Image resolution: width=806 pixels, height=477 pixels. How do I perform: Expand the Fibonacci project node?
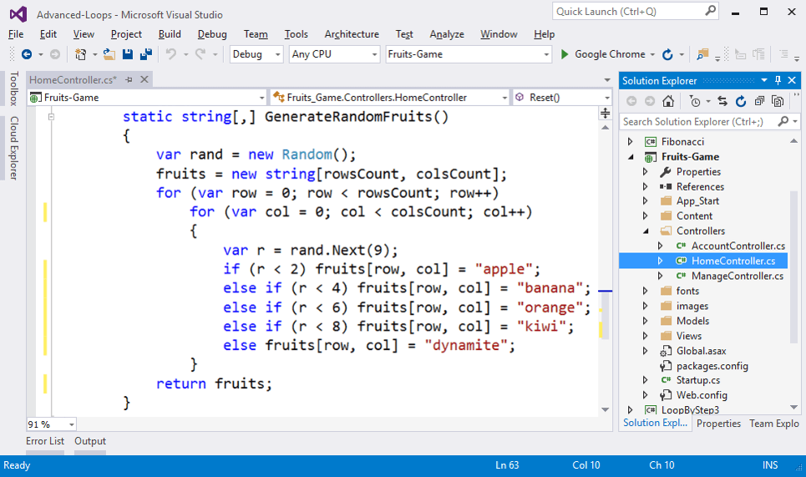[631, 141]
